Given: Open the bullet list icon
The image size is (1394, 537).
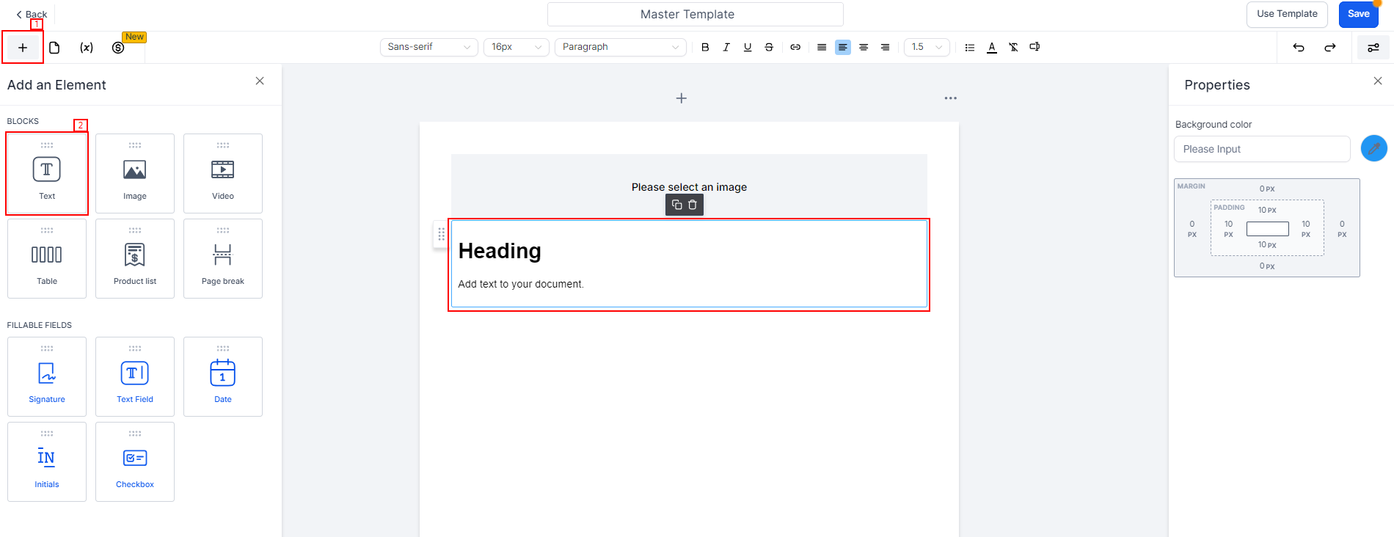Looking at the screenshot, I should click(x=970, y=47).
